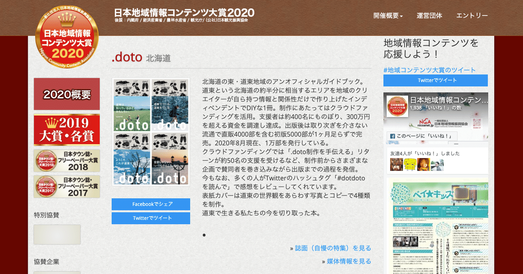Click the Facebook page widget logo icon
This screenshot has width=523, height=274.
click(x=397, y=106)
